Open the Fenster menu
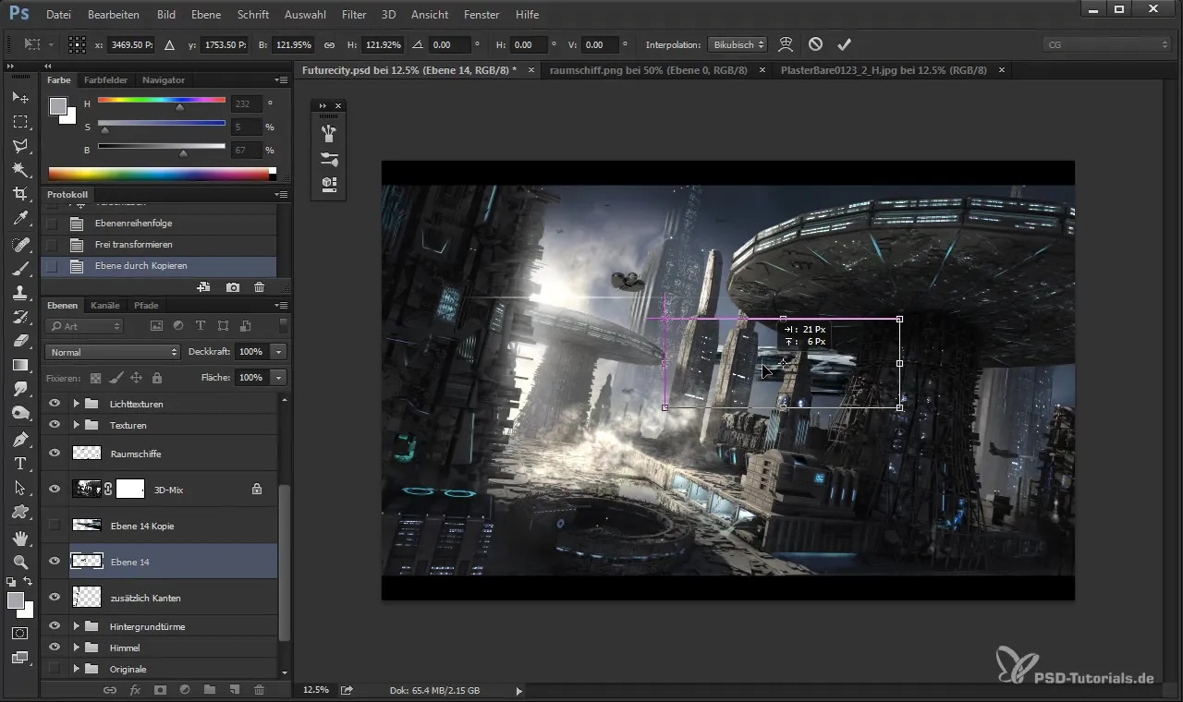The width and height of the screenshot is (1183, 702). pos(482,15)
